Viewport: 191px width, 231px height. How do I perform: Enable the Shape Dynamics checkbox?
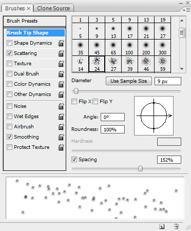(x=9, y=43)
